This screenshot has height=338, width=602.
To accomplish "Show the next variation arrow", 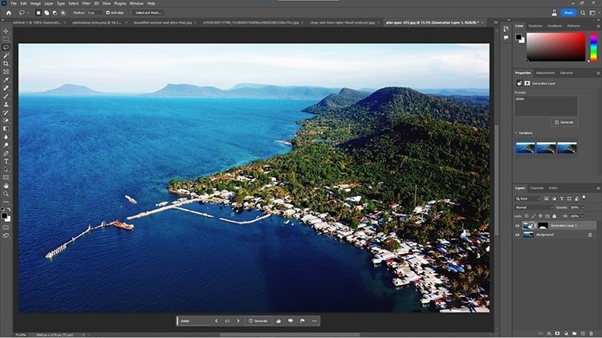I will pos(238,321).
